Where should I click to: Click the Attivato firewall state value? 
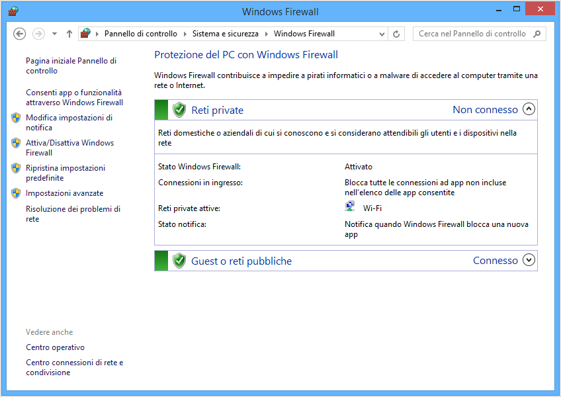(359, 167)
